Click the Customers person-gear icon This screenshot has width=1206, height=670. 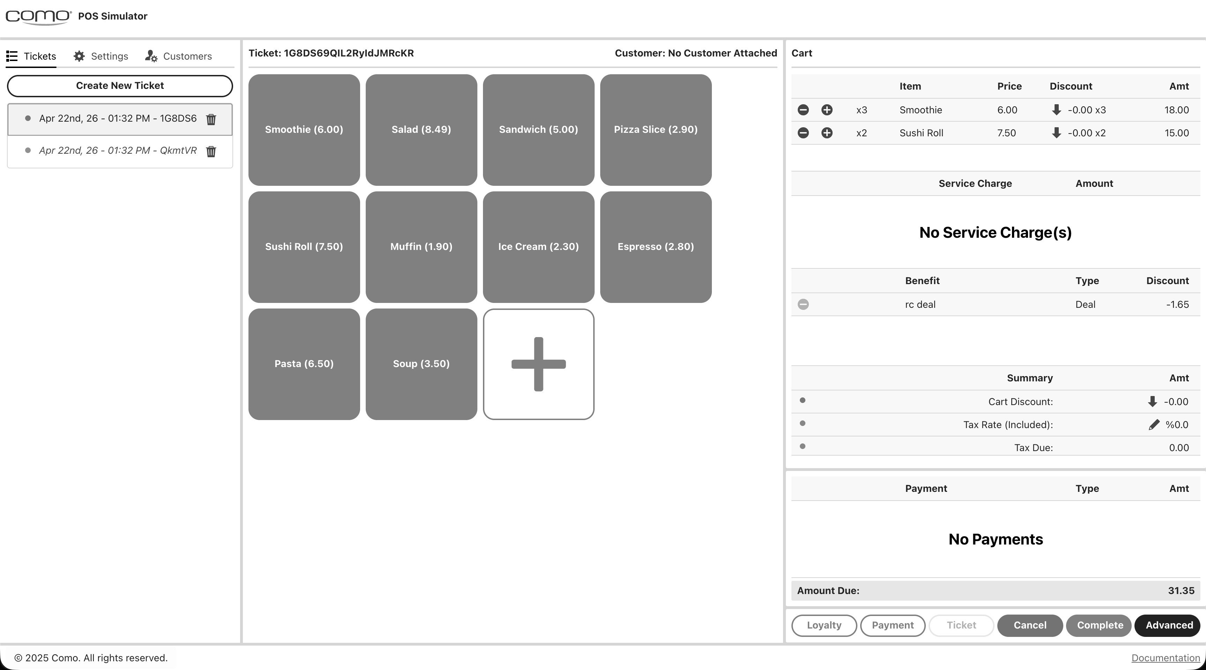(x=151, y=56)
